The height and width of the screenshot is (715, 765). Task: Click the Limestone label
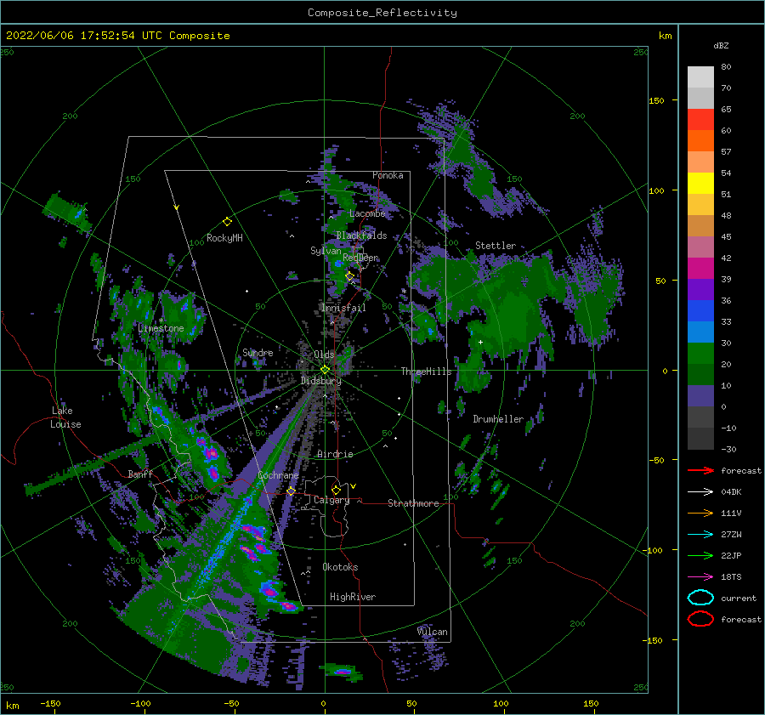[x=161, y=328]
